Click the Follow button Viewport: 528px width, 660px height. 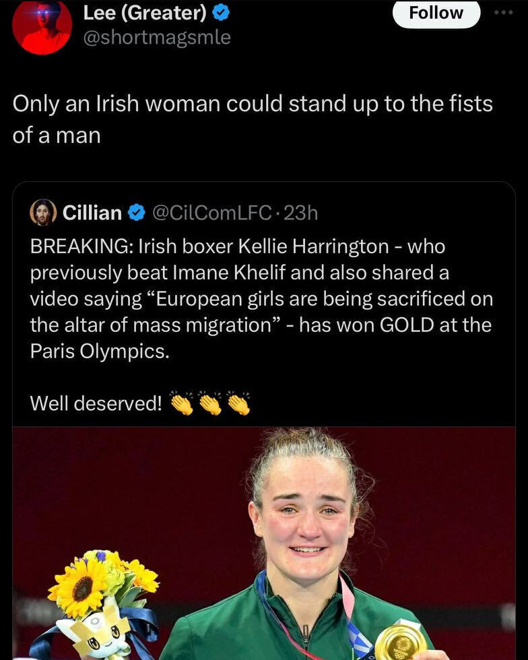[436, 13]
